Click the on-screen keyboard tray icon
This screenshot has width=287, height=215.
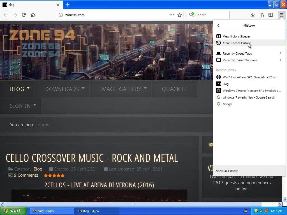tap(246, 211)
